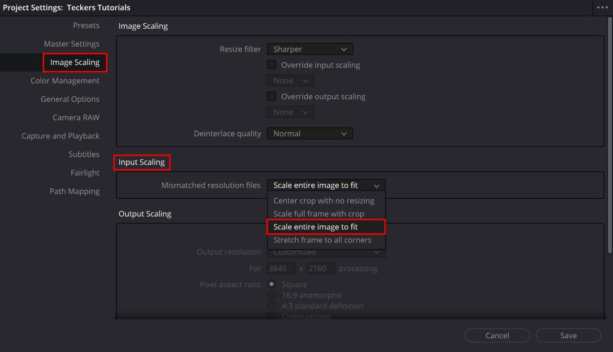Open the Path Mapping section
The width and height of the screenshot is (613, 352).
pos(74,191)
